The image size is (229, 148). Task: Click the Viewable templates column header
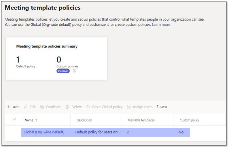coord(141,120)
